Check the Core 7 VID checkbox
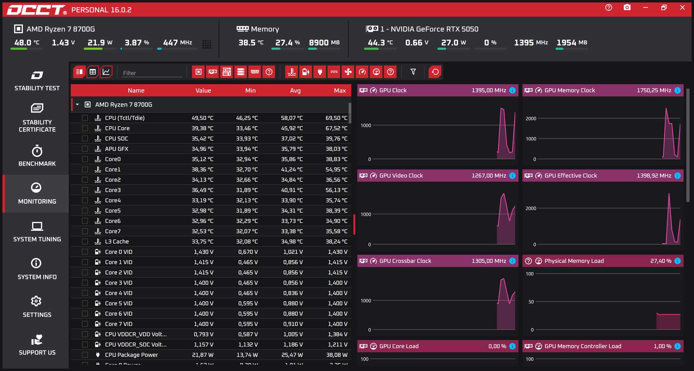 pyautogui.click(x=85, y=324)
